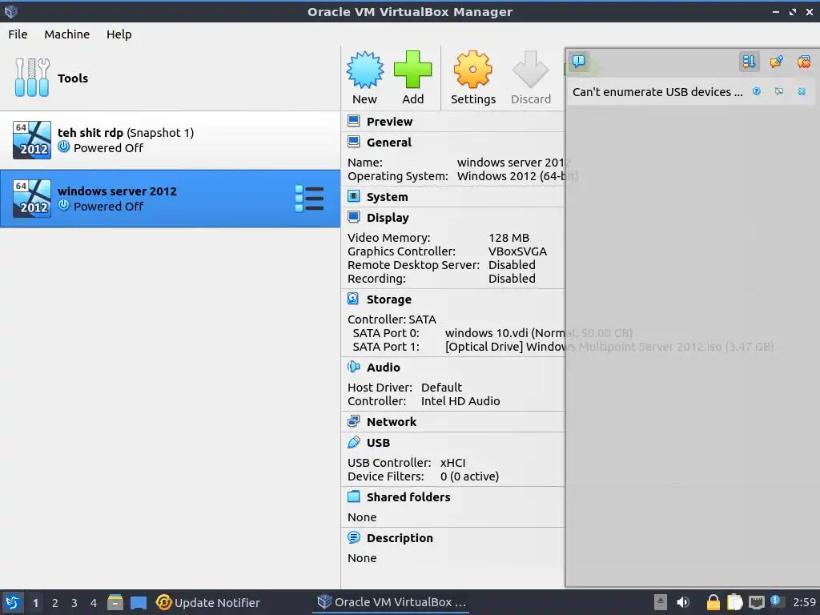
Task: Click the keep finished progresses icon
Action: 777,62
